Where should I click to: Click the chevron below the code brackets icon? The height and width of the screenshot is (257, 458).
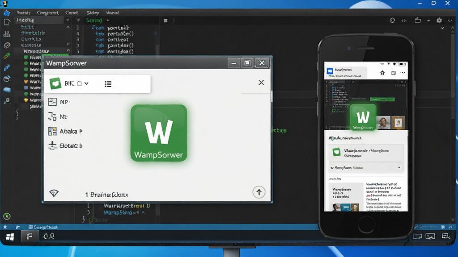click(442, 28)
